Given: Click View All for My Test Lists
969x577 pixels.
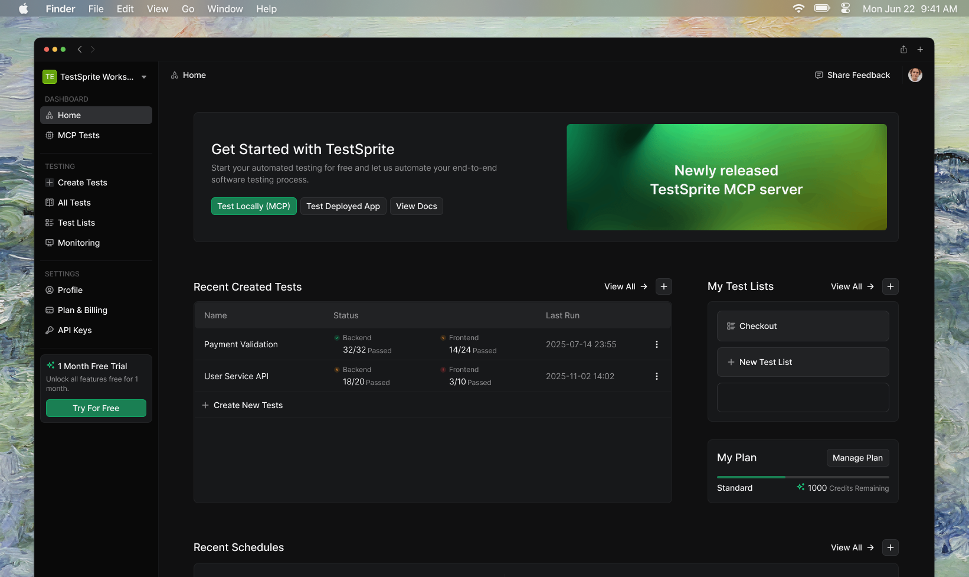Looking at the screenshot, I should [852, 286].
